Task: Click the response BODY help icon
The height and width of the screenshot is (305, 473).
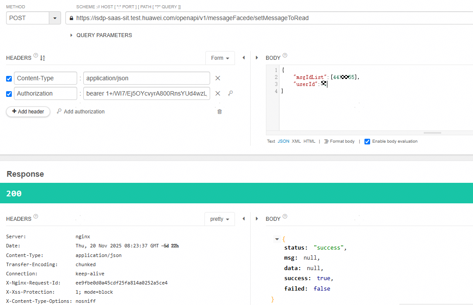Action: (x=285, y=216)
